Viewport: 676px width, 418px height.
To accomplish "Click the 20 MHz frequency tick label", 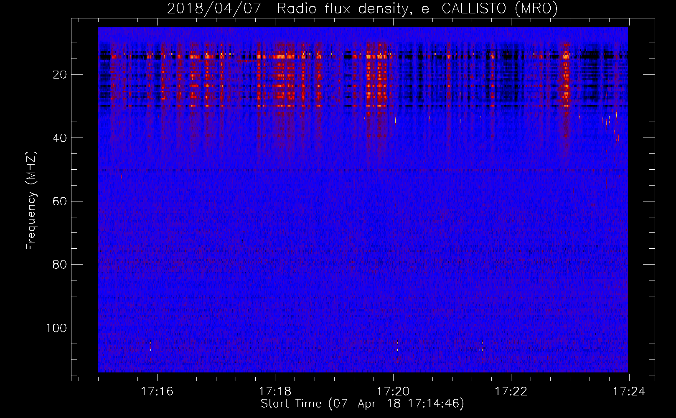I will pyautogui.click(x=60, y=75).
